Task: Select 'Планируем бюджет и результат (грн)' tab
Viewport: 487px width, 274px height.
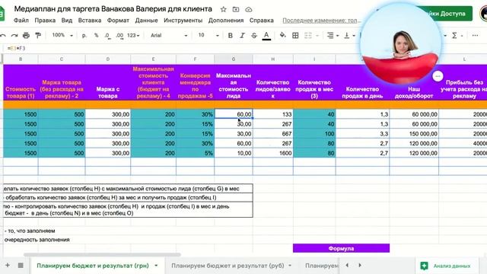Action: coord(93,266)
